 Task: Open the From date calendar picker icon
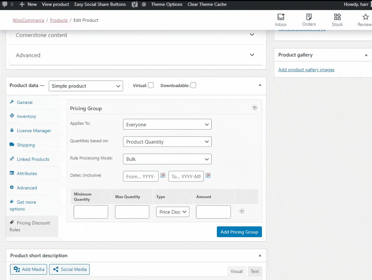pyautogui.click(x=163, y=175)
